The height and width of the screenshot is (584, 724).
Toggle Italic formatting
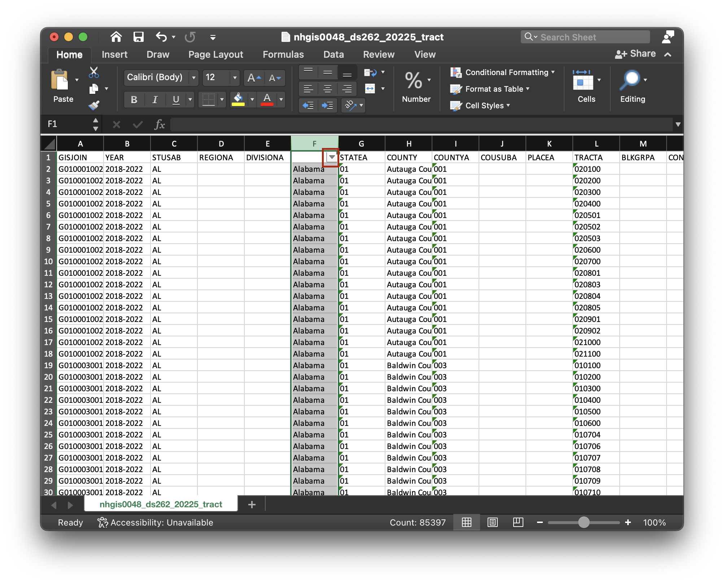click(x=155, y=100)
